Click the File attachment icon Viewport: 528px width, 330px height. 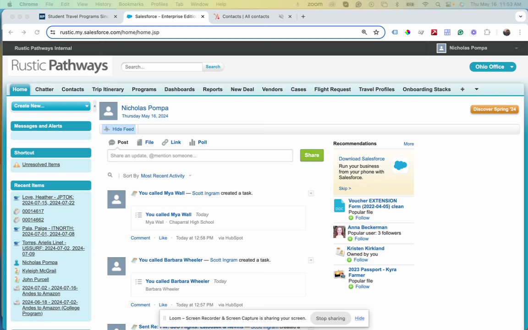point(139,143)
